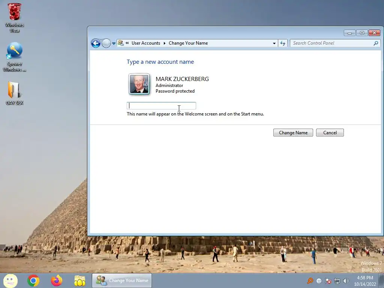
Task: Click the 'Administrator' account type text
Action: [169, 85]
